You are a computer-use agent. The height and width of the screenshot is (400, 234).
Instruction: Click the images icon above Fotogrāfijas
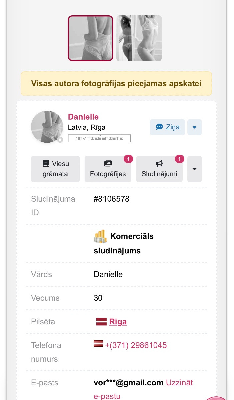108,164
